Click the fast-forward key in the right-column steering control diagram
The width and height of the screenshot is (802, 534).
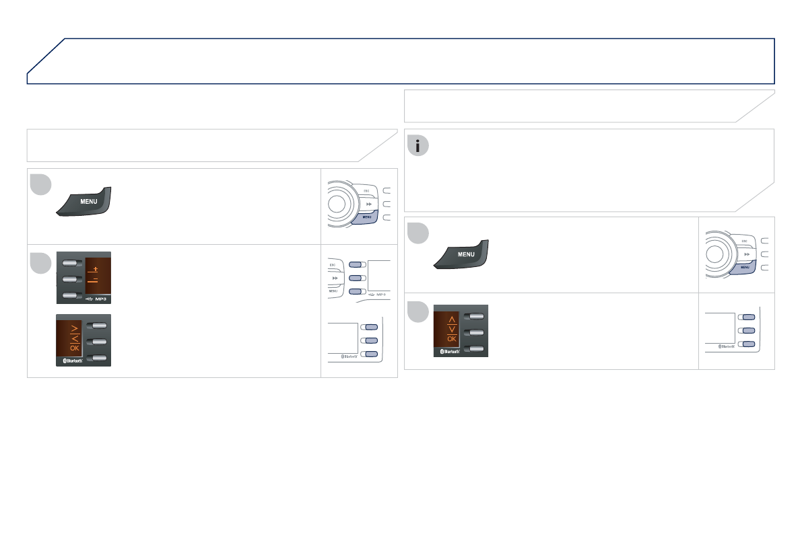click(x=747, y=254)
